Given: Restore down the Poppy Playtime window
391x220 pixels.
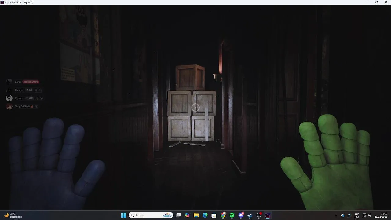Looking at the screenshot, I should click(376, 2).
